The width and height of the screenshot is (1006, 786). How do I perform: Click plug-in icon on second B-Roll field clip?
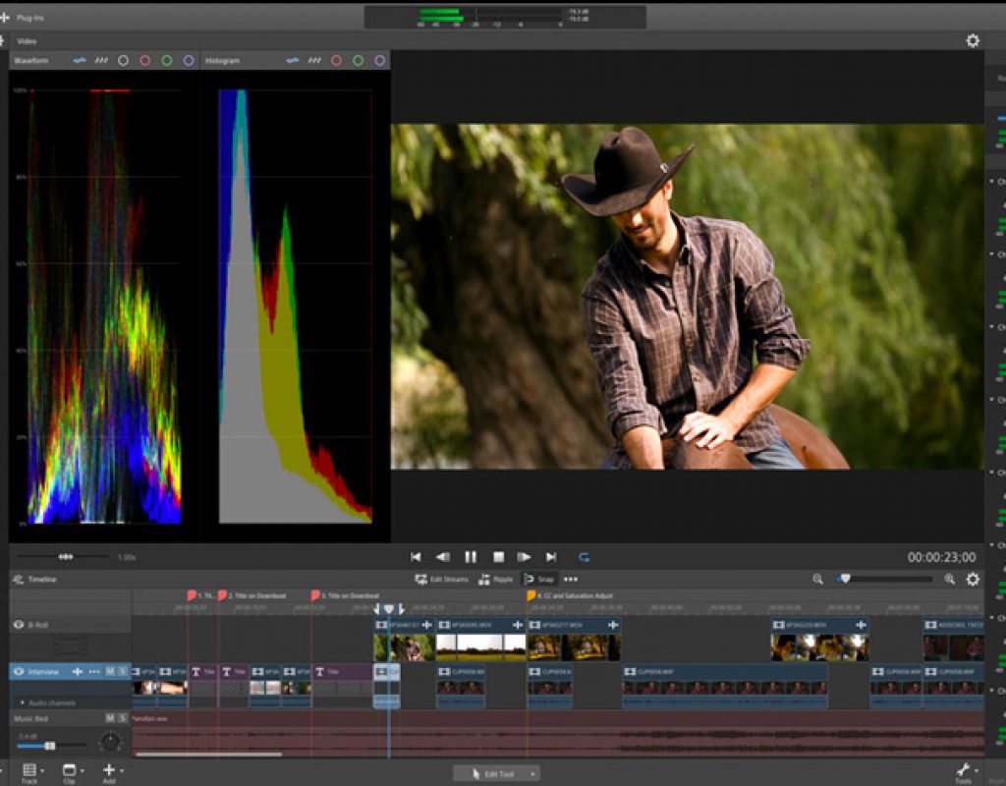pyautogui.click(x=518, y=625)
